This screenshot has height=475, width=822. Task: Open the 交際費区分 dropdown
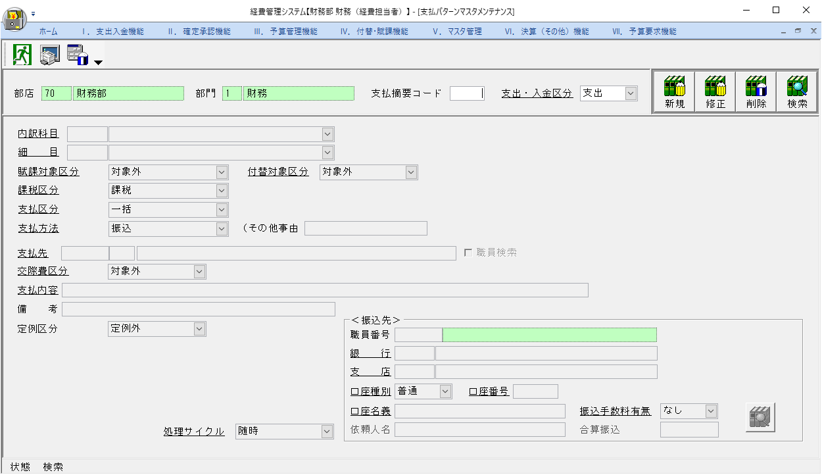(199, 271)
